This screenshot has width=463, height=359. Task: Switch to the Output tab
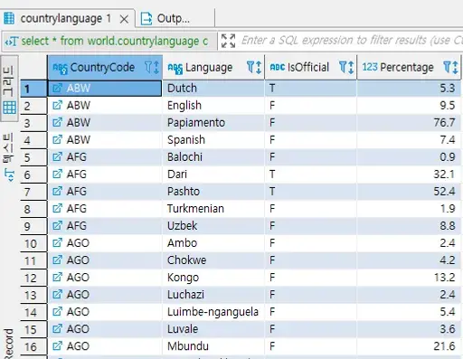point(174,19)
